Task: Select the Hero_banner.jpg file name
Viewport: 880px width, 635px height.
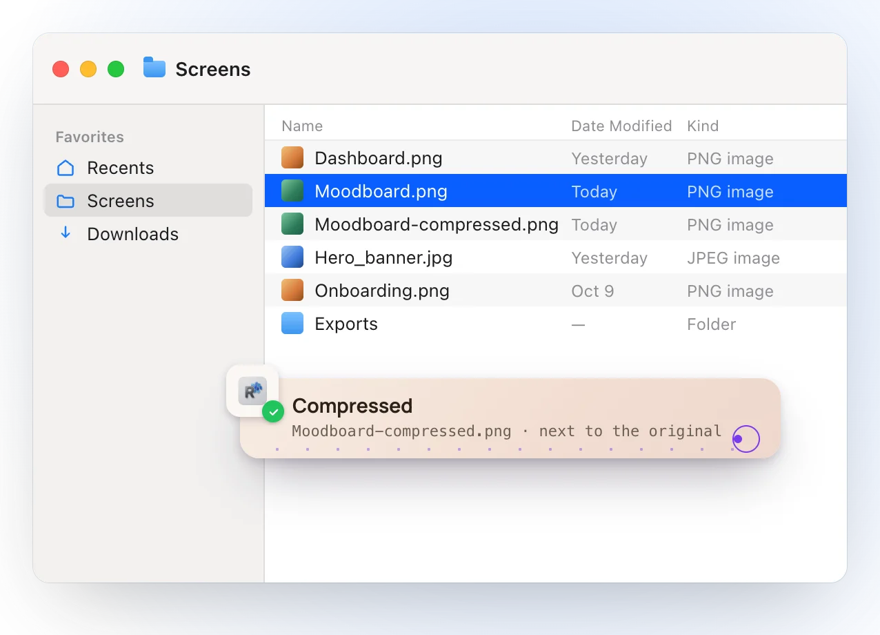Action: 383,257
